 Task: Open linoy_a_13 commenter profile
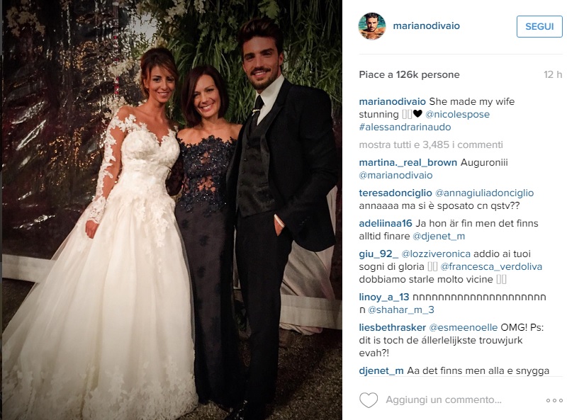384,297
